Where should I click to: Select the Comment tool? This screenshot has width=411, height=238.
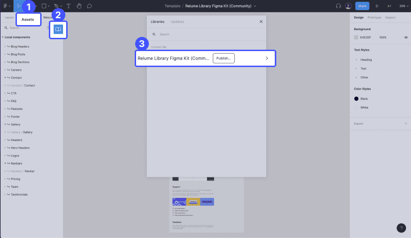click(90, 6)
